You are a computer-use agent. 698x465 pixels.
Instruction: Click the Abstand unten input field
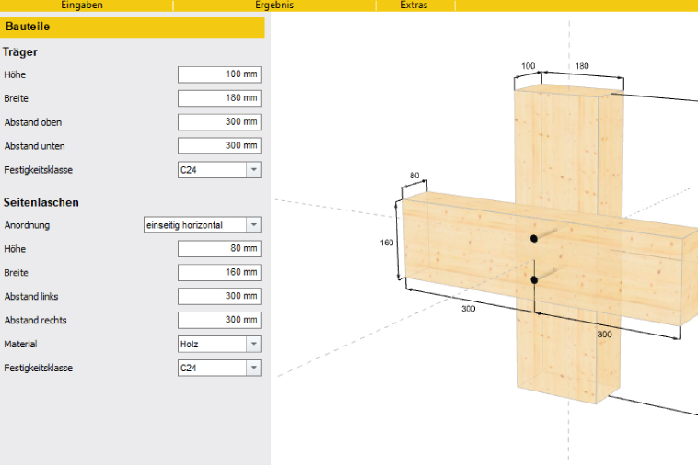coord(219,146)
